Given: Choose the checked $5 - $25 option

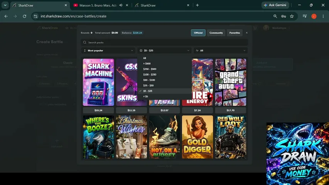Looking at the screenshot, I should [x=164, y=91].
